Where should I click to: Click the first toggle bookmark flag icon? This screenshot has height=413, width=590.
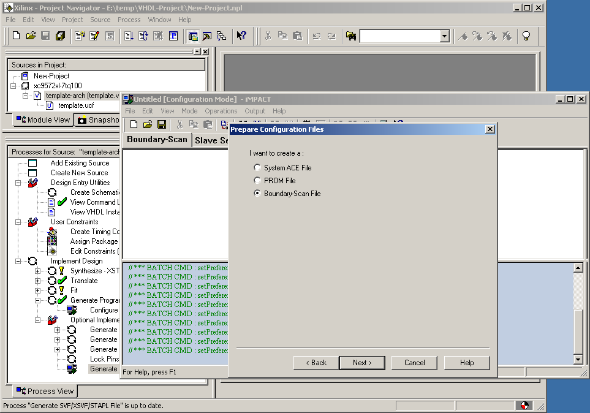click(463, 36)
